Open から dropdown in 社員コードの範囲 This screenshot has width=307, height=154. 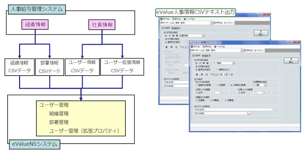(262, 93)
